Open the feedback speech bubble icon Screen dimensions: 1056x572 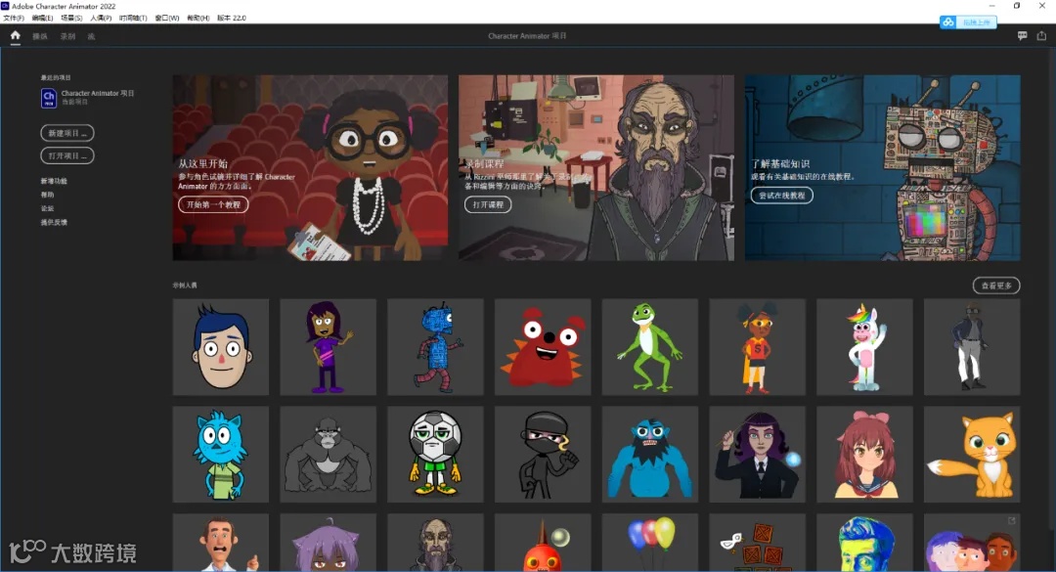click(1022, 36)
